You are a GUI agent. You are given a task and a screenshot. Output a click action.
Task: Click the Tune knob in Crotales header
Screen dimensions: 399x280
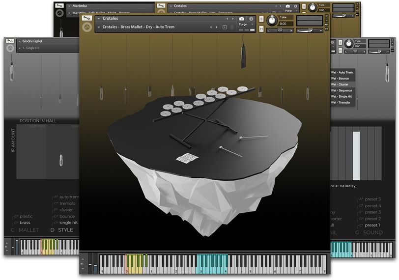pos(272,20)
